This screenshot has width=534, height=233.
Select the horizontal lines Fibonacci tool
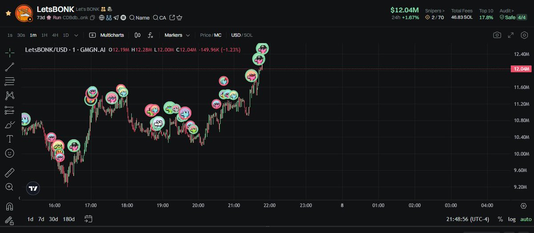(x=9, y=81)
